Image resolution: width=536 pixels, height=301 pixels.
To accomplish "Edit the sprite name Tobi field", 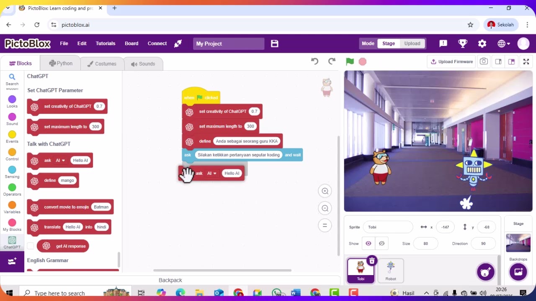I will (388, 227).
